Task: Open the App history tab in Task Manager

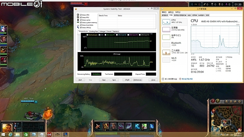Action: pos(180,15)
